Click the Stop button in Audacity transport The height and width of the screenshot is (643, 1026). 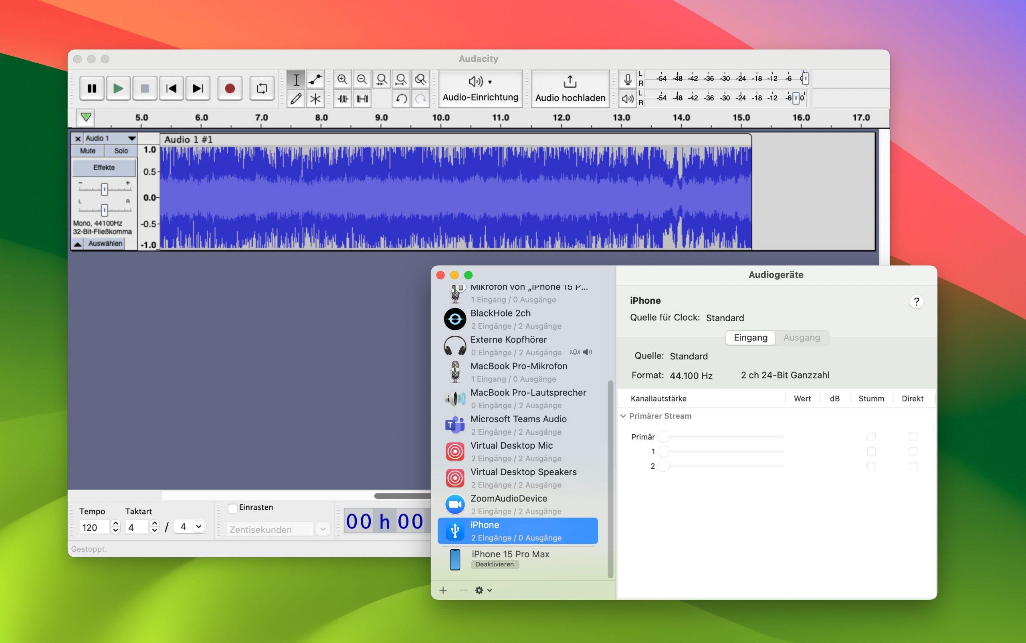145,89
